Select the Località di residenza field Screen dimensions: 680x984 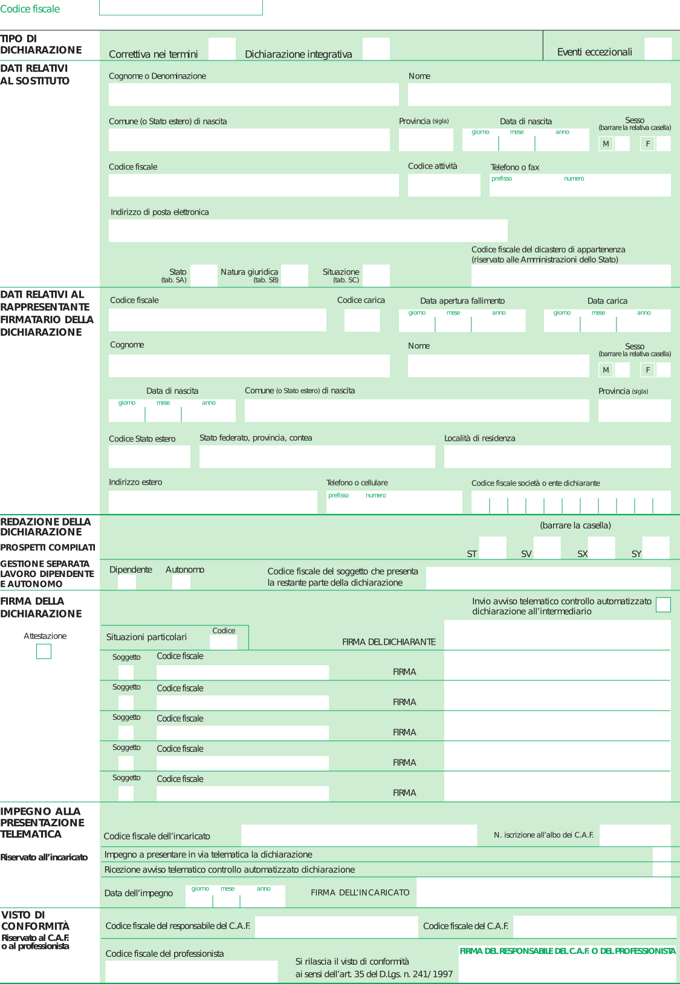pos(557,457)
